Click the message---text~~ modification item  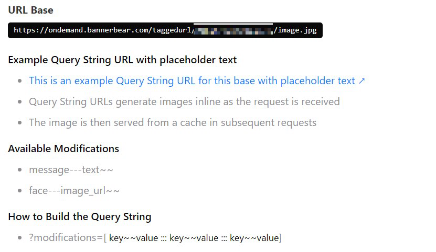pyautogui.click(x=71, y=170)
